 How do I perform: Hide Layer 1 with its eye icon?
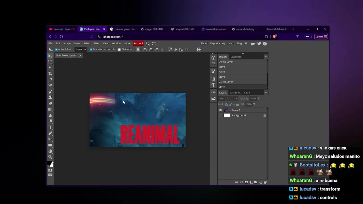coord(220,110)
